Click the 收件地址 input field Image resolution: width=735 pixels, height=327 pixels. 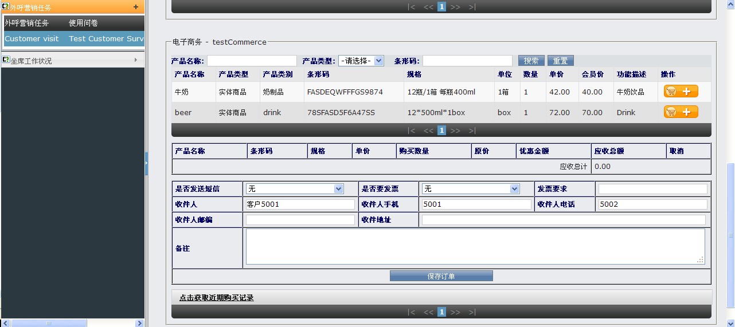(x=563, y=220)
